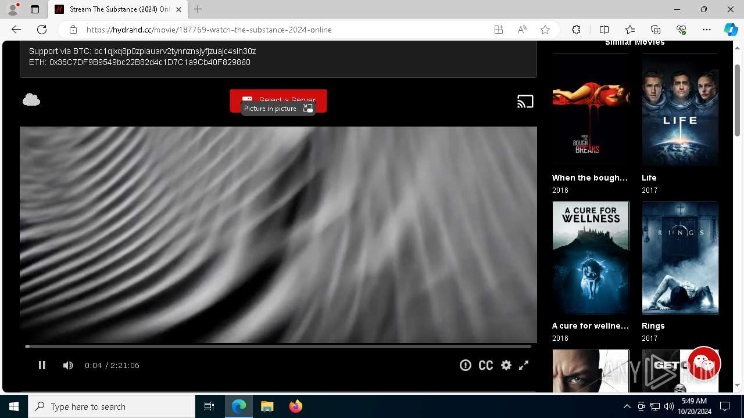This screenshot has height=418, width=744.
Task: View site information lock icon
Action: pos(73,30)
